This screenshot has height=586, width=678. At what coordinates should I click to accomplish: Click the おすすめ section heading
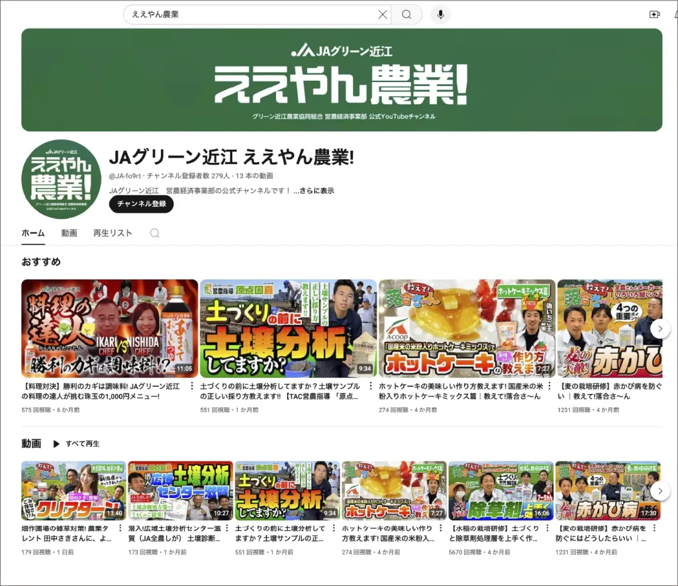tap(41, 262)
